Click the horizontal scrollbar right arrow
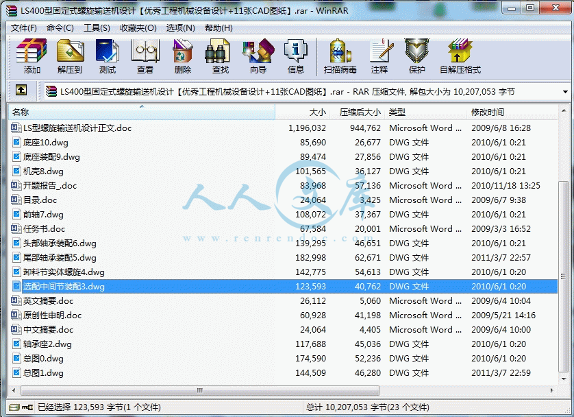The image size is (574, 417). point(552,391)
